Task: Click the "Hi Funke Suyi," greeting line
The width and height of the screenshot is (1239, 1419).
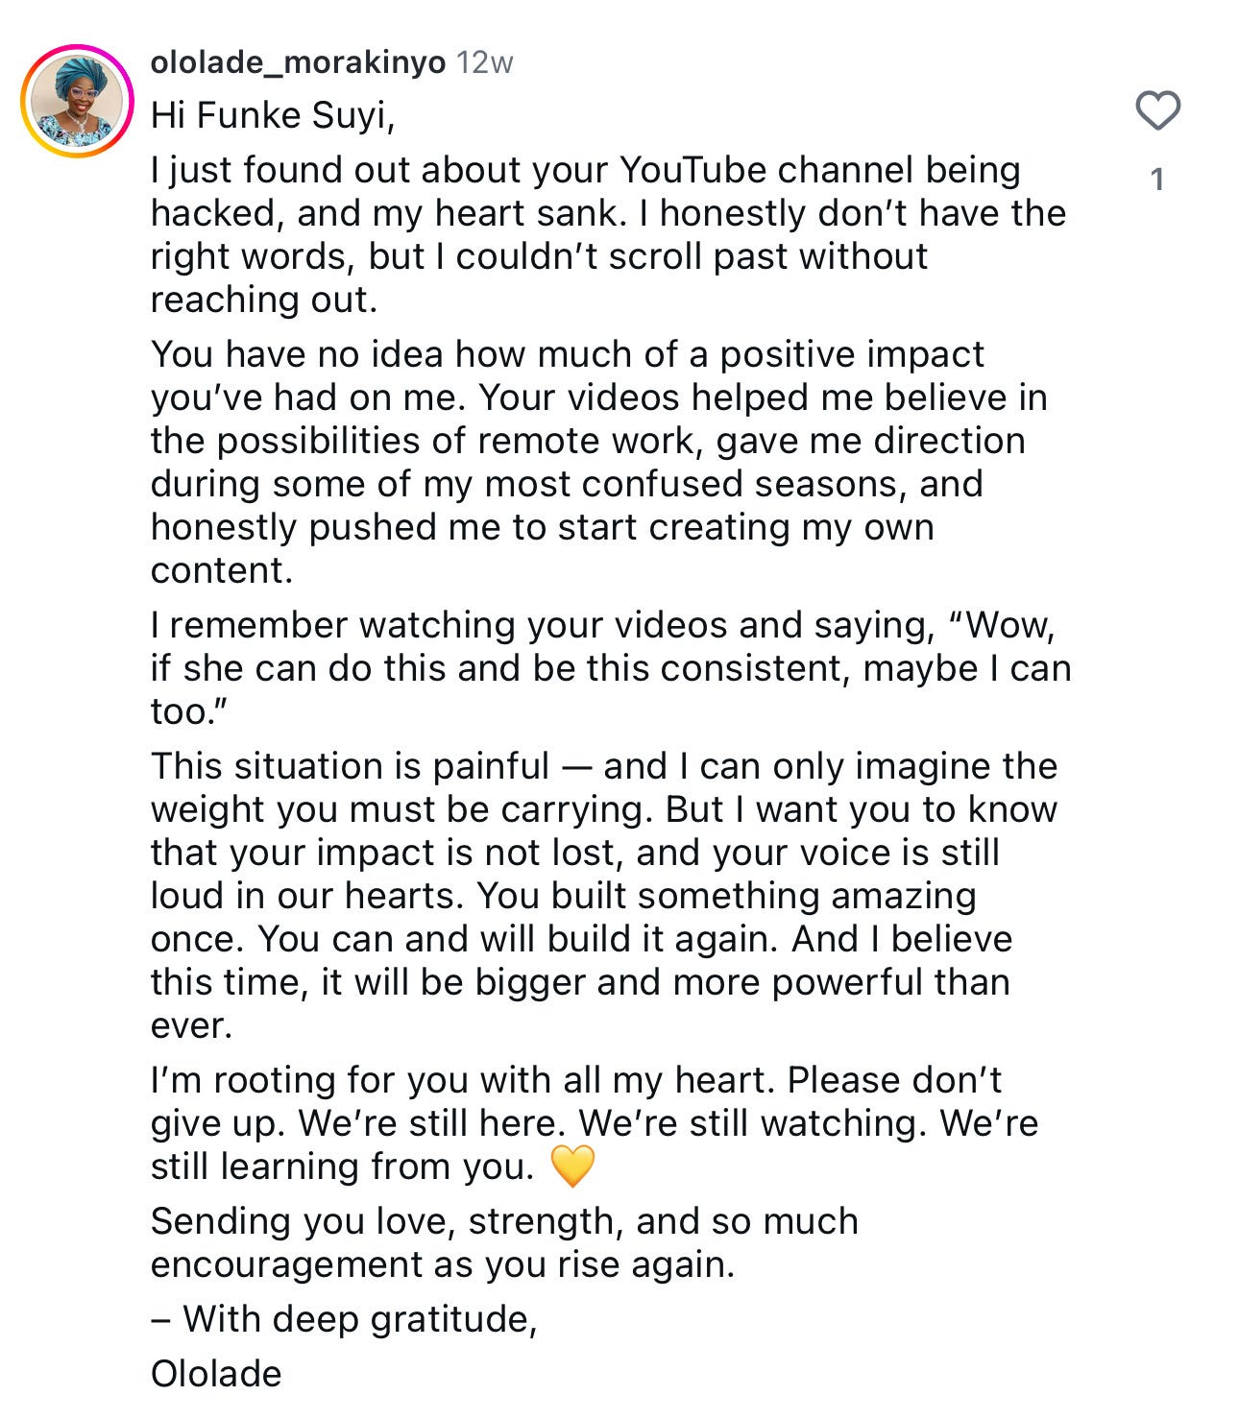Action: point(273,115)
